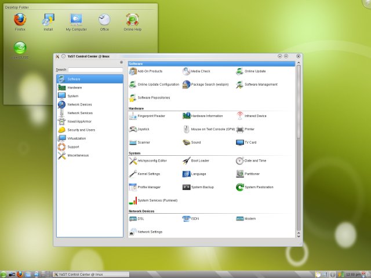Select Hardware category in sidebar
The height and width of the screenshot is (278, 371).
point(74,87)
